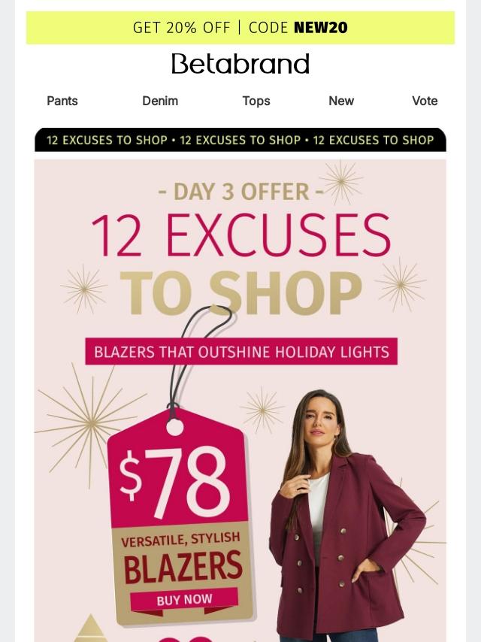The width and height of the screenshot is (481, 642).
Task: Click the black 12 Excuses to Shop ticker
Action: click(240, 140)
